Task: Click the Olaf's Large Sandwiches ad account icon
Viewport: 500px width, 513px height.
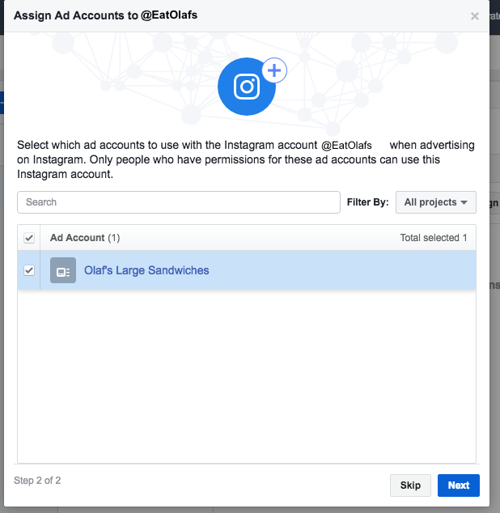Action: [63, 270]
